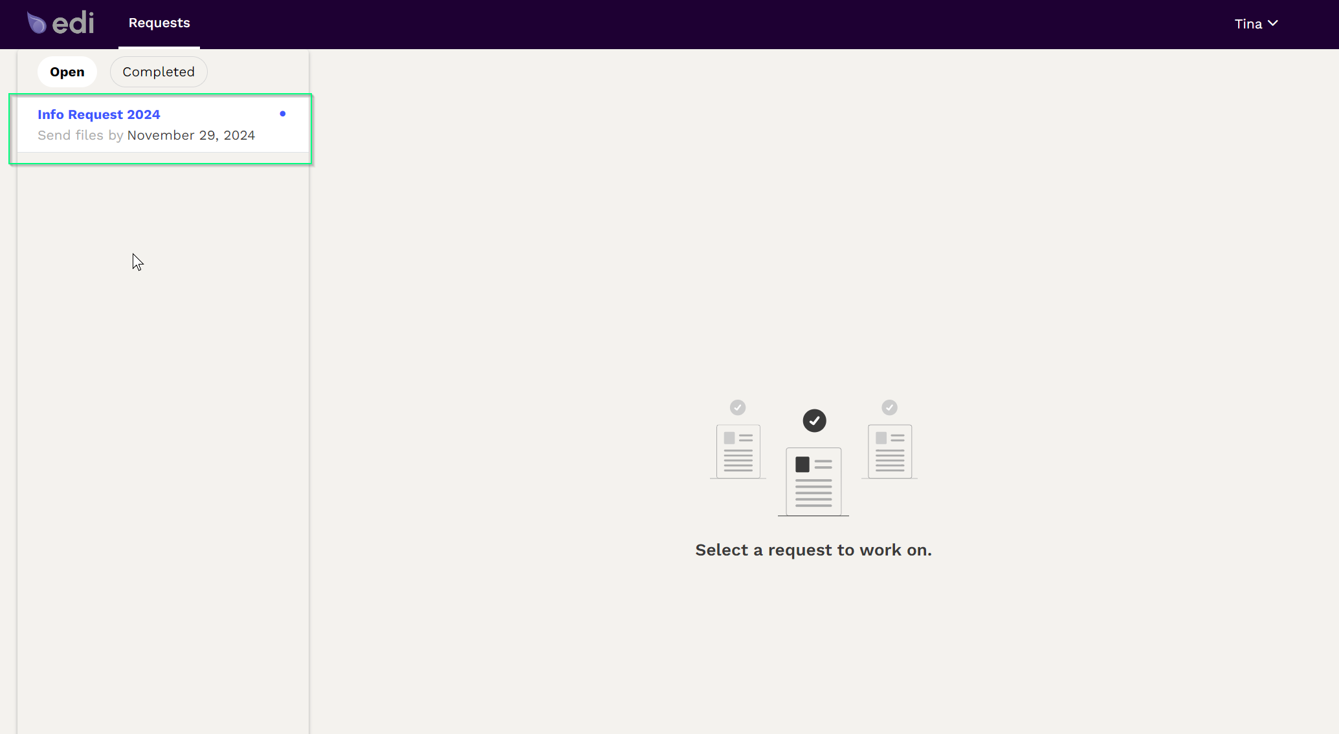
Task: Click the November 29 deadline text
Action: [191, 135]
